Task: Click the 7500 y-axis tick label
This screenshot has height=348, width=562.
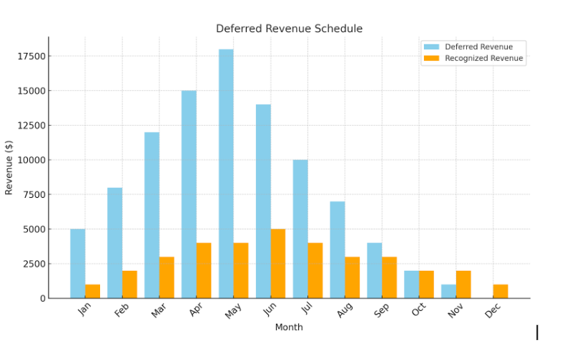Action: pyautogui.click(x=34, y=195)
